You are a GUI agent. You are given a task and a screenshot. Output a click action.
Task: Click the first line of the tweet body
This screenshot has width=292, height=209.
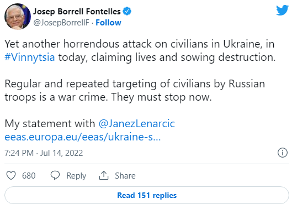(x=140, y=44)
